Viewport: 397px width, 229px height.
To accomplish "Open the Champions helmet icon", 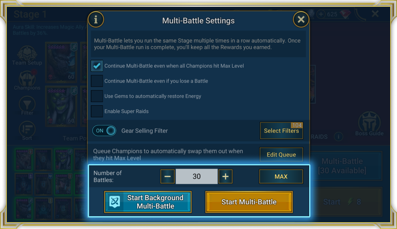I will pos(27,78).
